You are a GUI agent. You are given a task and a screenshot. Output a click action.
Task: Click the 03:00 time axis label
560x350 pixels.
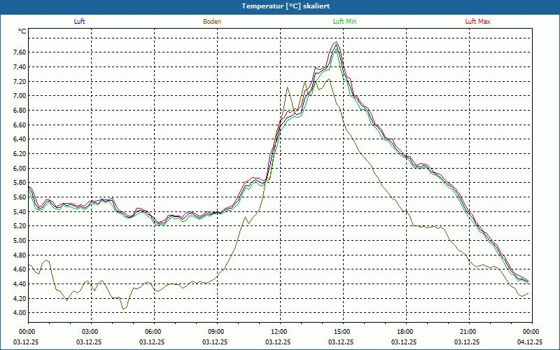pyautogui.click(x=90, y=332)
